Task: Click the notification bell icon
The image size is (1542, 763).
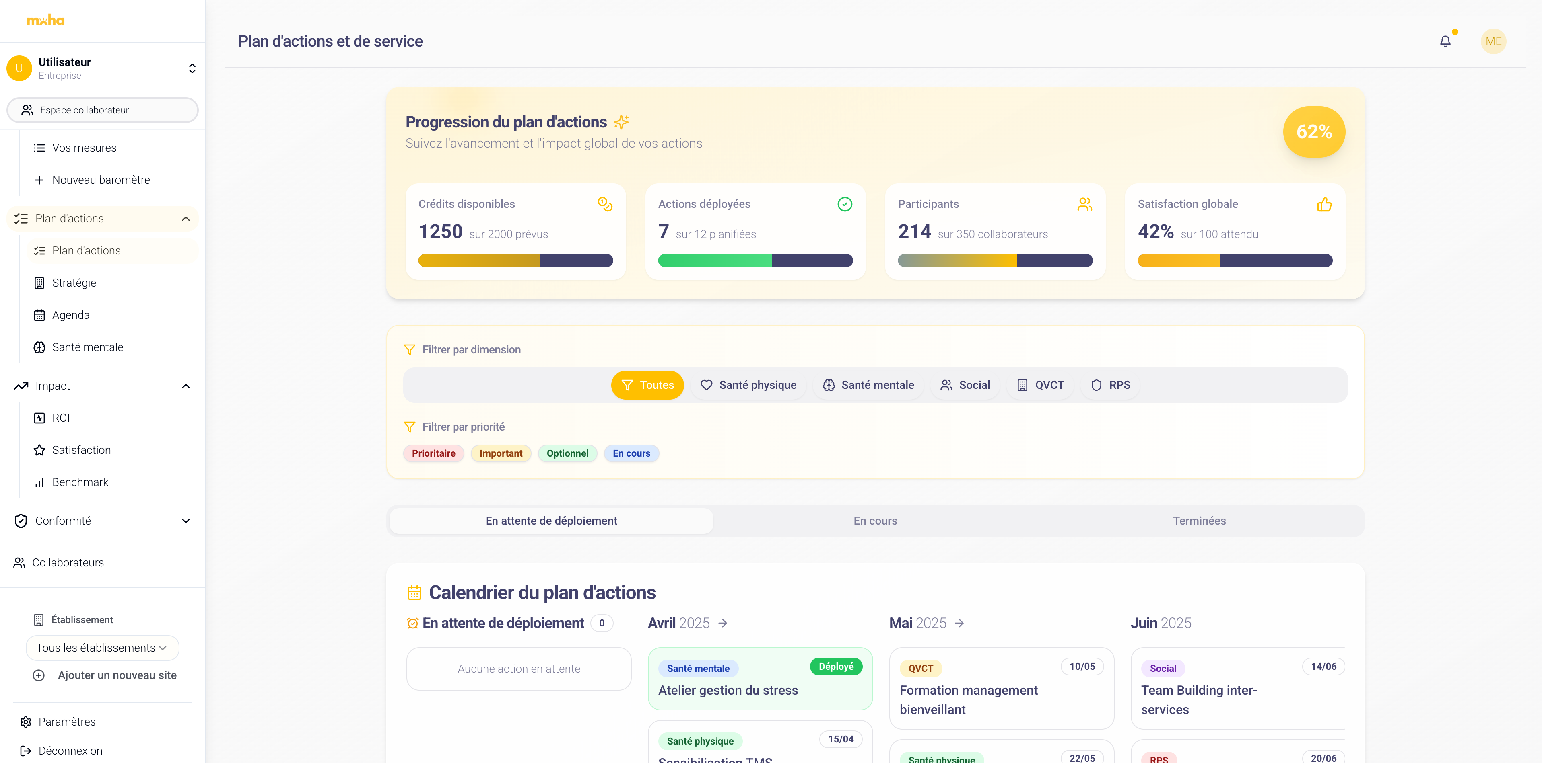Action: [1445, 41]
